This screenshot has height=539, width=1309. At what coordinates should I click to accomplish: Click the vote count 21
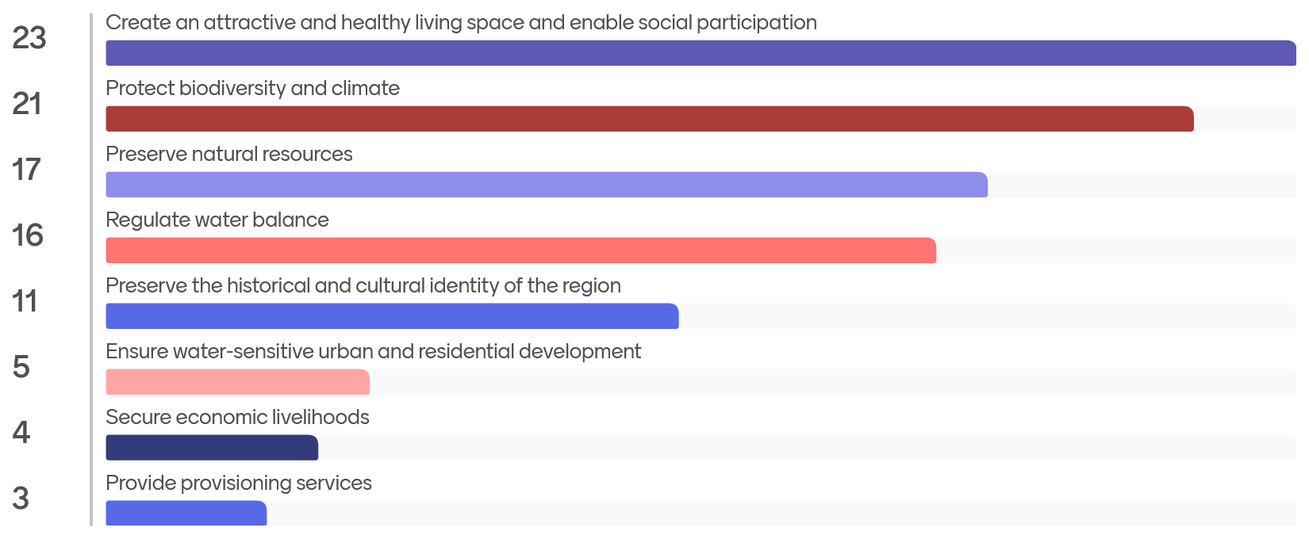click(27, 104)
